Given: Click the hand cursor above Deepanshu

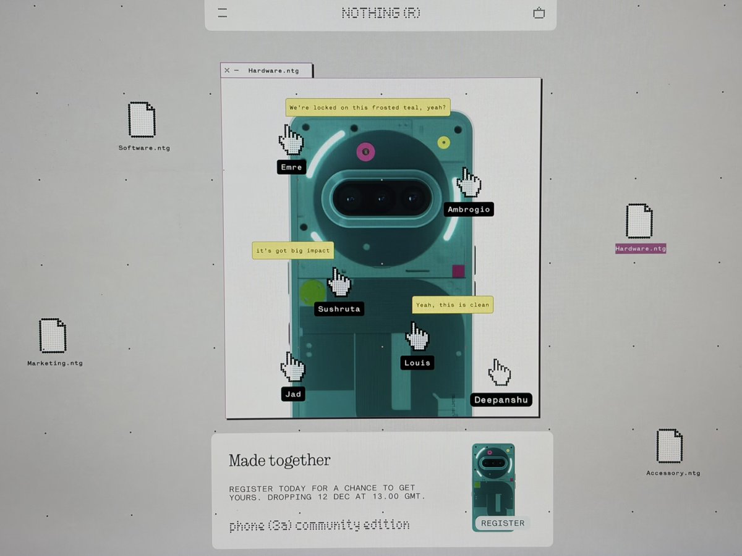Looking at the screenshot, I should (499, 373).
